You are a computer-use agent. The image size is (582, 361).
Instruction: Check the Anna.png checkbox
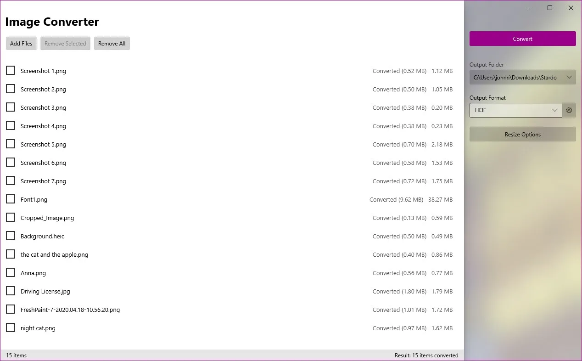click(11, 272)
